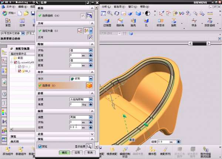Image resolution: width=222 pixels, height=159 pixels.
Task: Click the 确定 (OK) button
Action: 64,152
